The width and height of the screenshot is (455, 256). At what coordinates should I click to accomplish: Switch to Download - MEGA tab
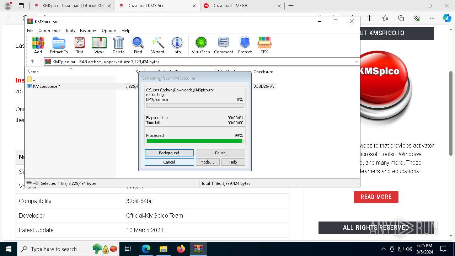click(x=242, y=6)
